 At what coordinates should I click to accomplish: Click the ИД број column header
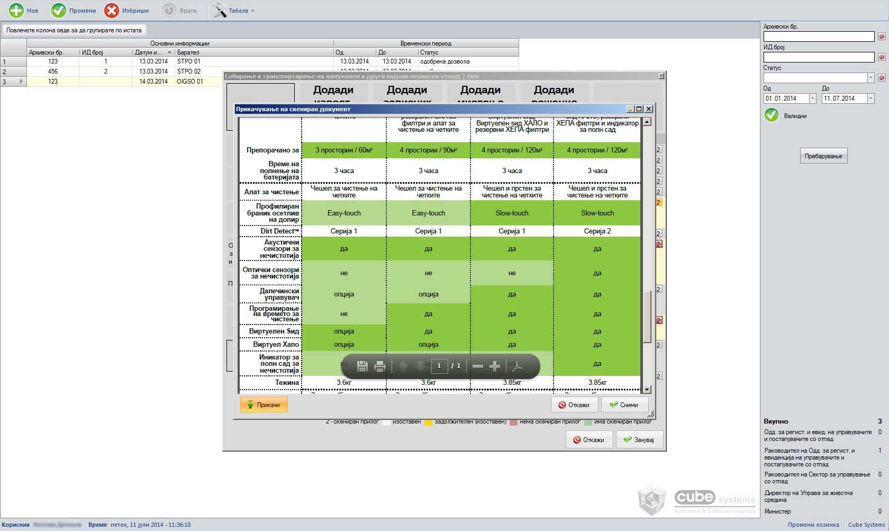coord(106,52)
